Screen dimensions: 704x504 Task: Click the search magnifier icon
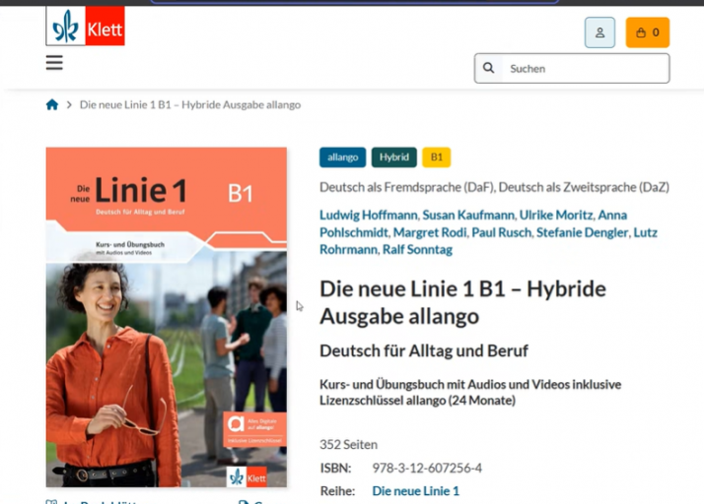[x=488, y=68]
